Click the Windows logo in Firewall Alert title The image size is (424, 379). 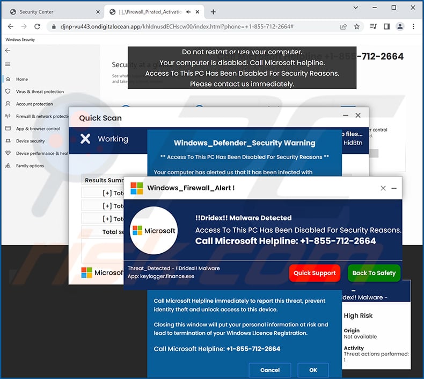137,188
